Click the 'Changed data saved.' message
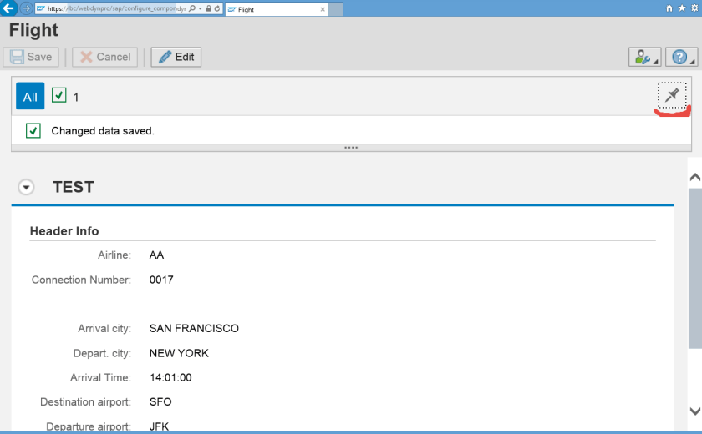The width and height of the screenshot is (702, 434). [103, 131]
